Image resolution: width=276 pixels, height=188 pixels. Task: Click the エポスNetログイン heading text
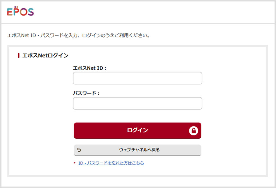tap(45, 55)
